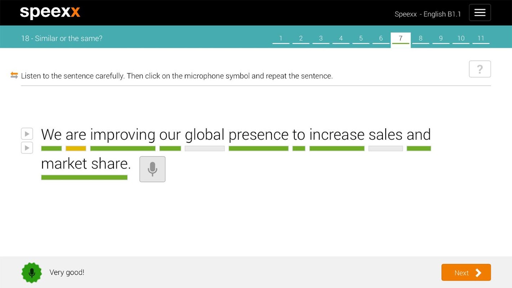Go to exercise step 8

coord(420,39)
